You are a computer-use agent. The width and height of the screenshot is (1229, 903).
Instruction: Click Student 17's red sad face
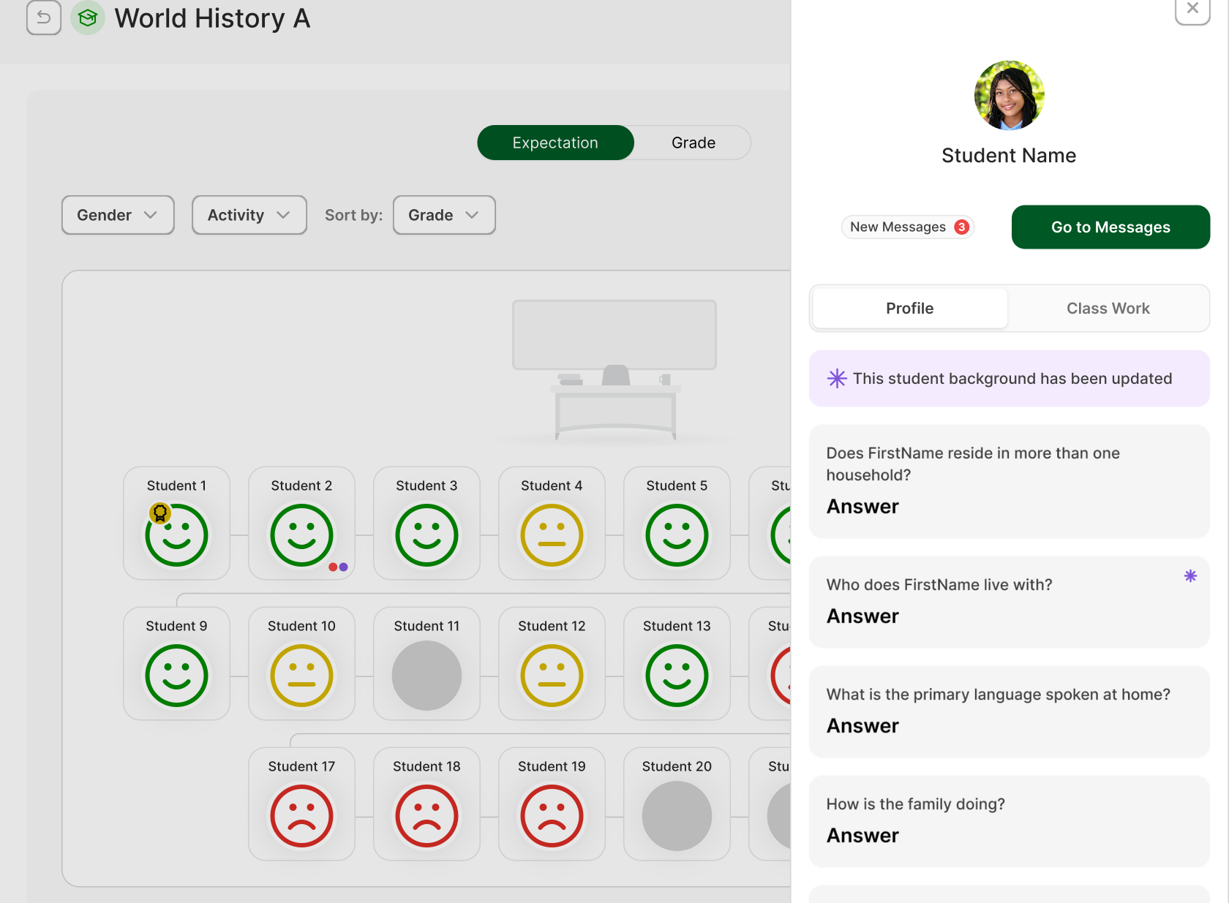[301, 816]
